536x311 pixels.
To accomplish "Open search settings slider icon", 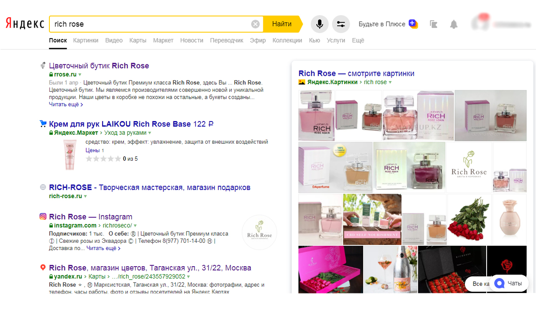I will [341, 24].
